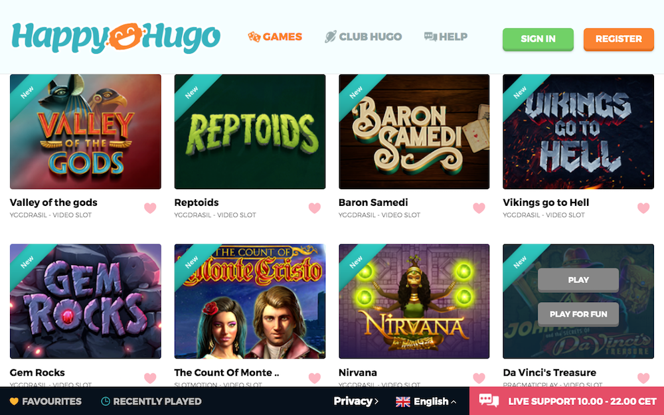The image size is (664, 415).
Task: Click the UK flag language icon
Action: (x=403, y=402)
